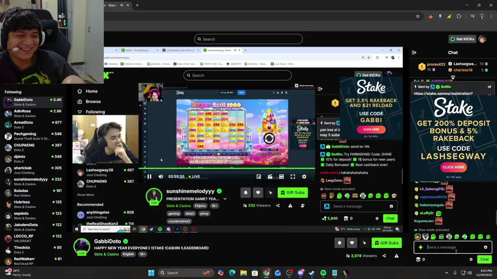
Task: Toggle GabbiDoto notification bell
Action: point(339,243)
